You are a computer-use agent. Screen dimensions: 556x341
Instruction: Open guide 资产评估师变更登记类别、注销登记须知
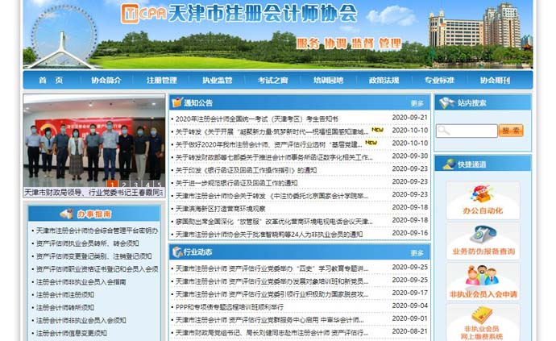click(93, 256)
